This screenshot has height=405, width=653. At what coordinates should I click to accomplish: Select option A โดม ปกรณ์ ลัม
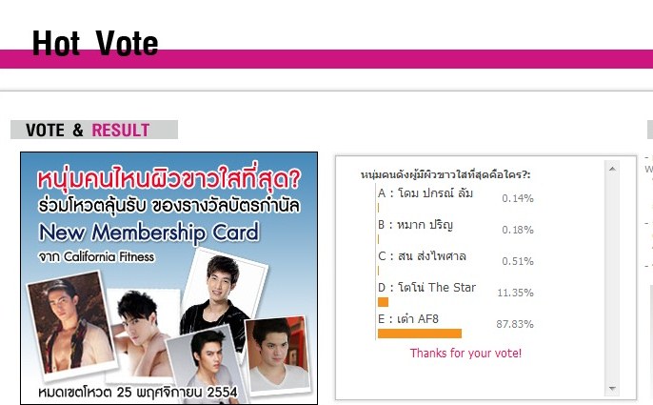pyautogui.click(x=425, y=193)
